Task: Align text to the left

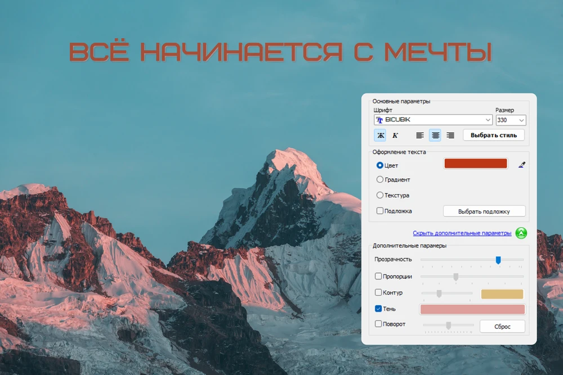Action: coord(420,135)
